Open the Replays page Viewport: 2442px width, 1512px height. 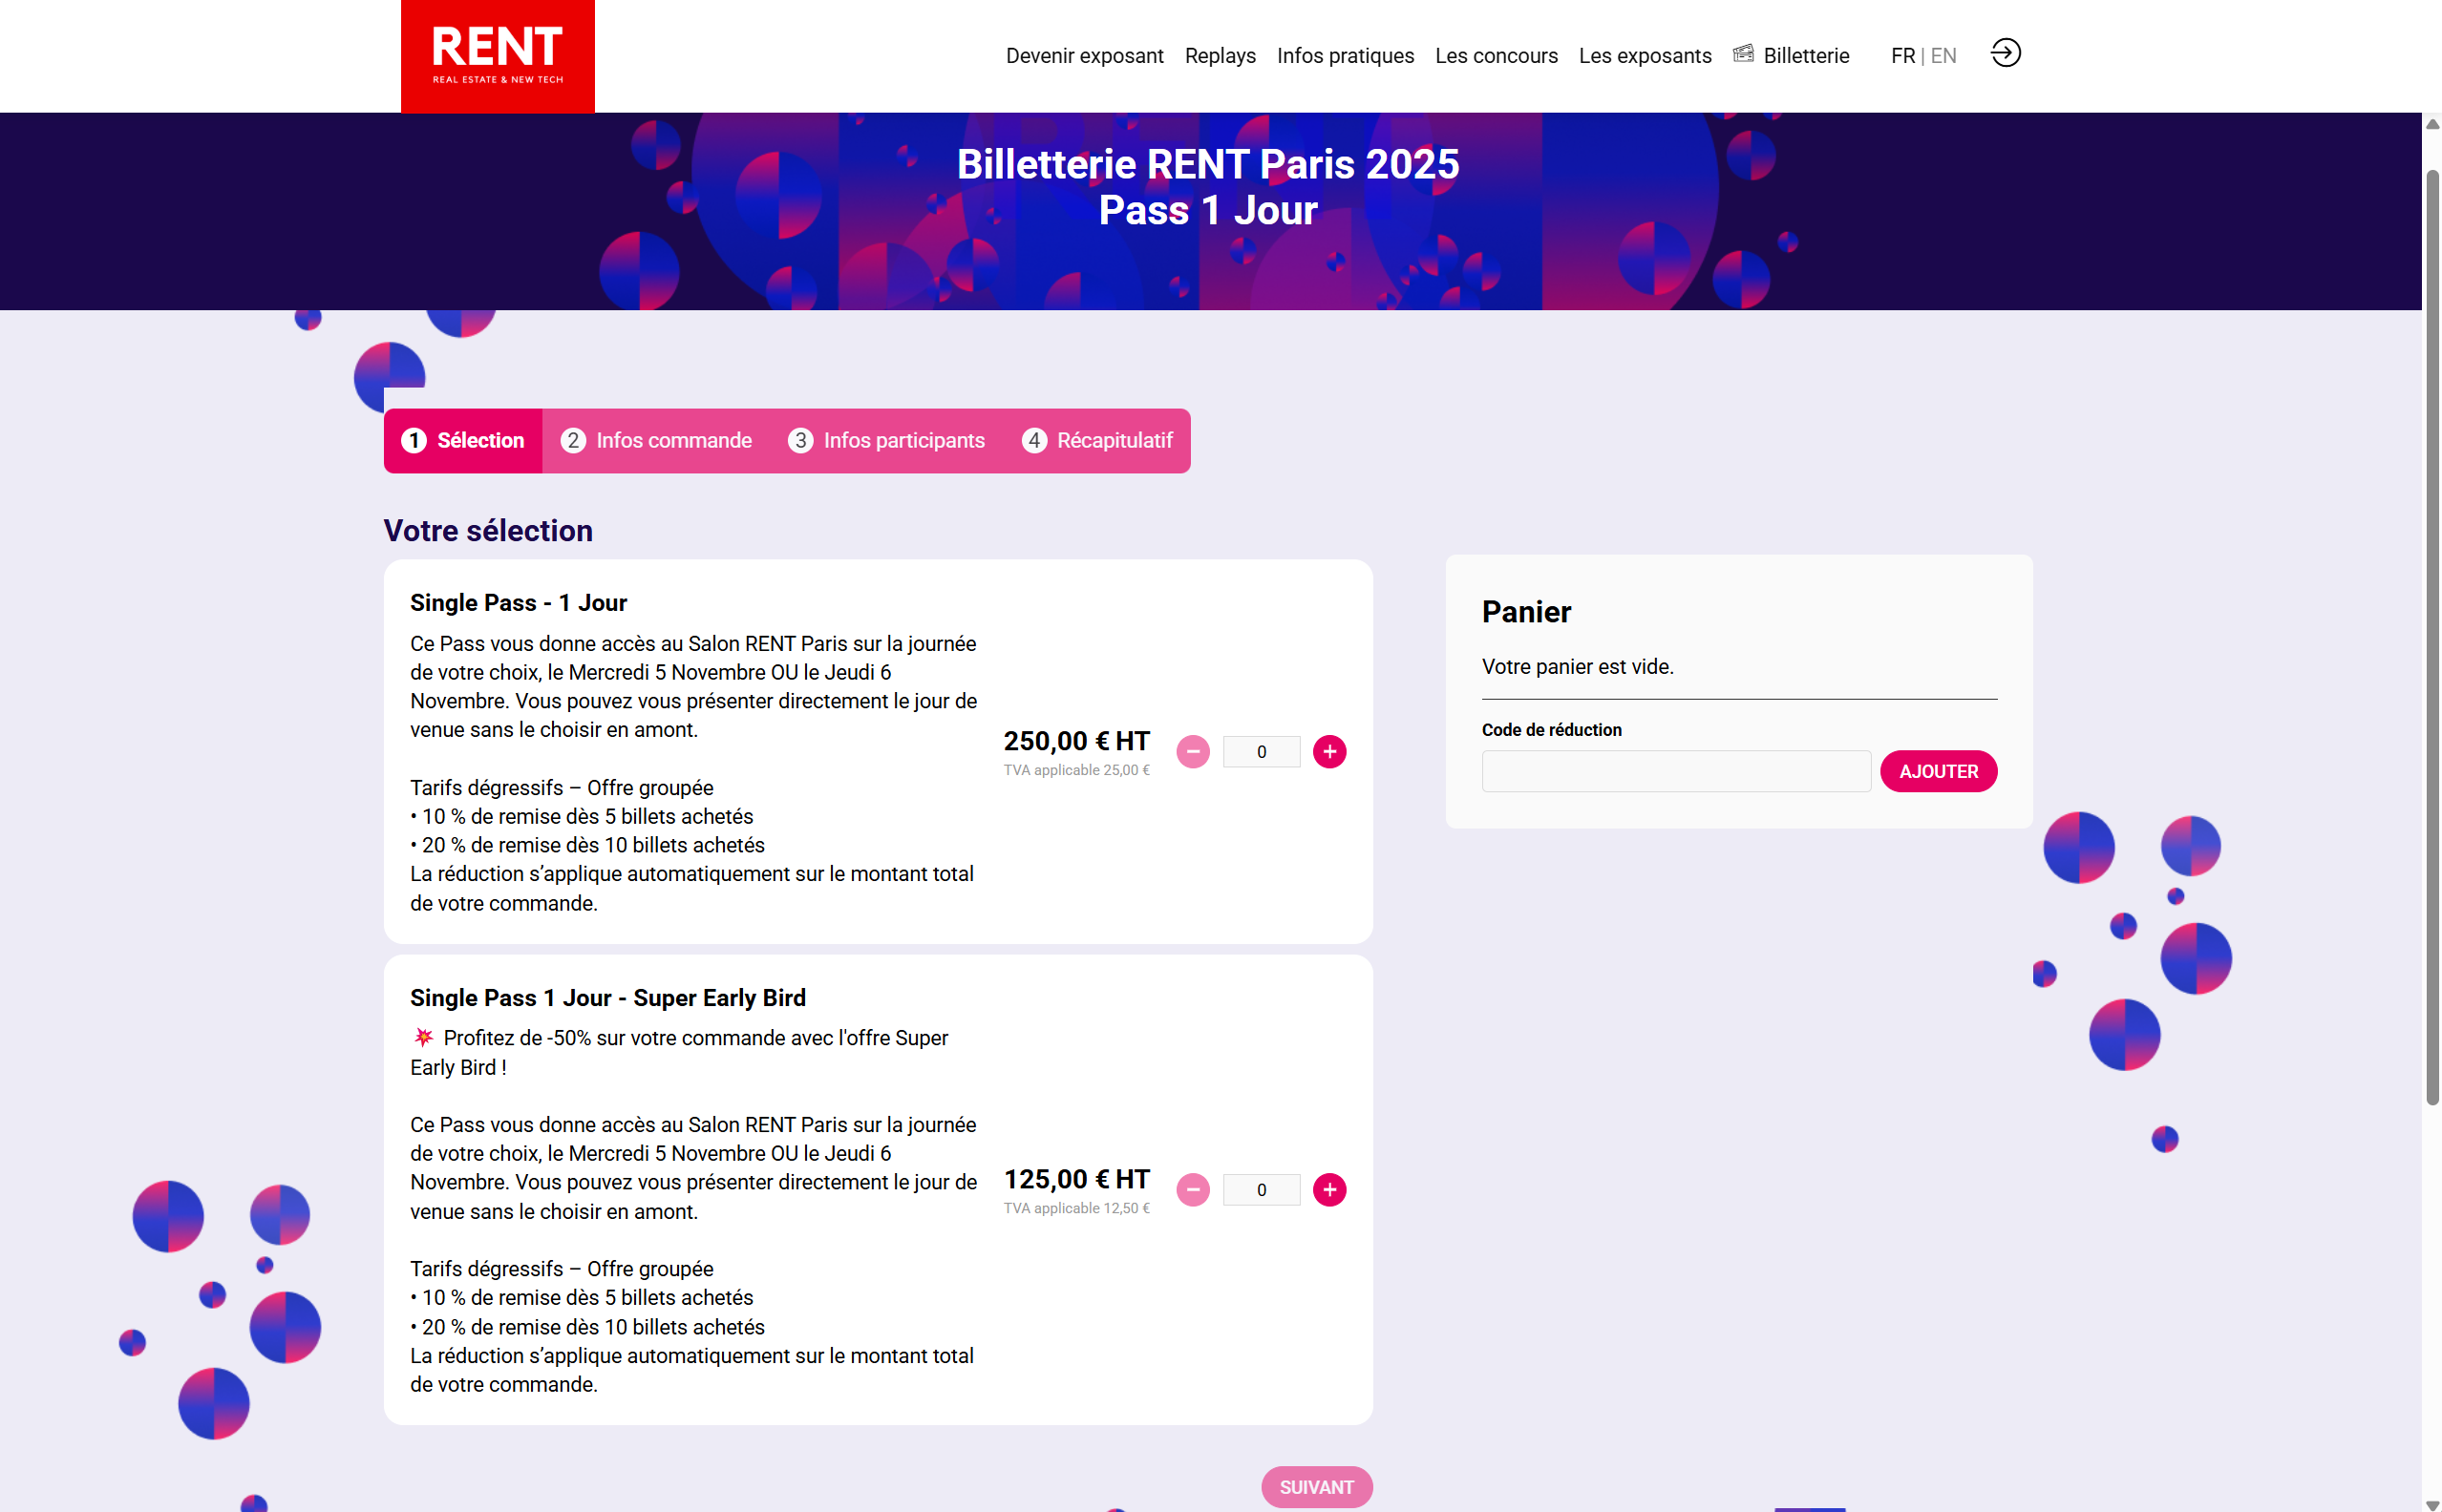(x=1220, y=56)
